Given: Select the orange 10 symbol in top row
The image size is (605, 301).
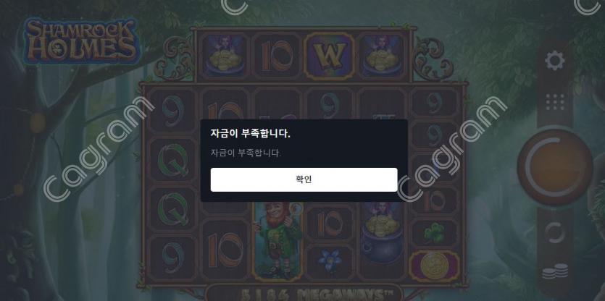Looking at the screenshot, I should [x=277, y=56].
